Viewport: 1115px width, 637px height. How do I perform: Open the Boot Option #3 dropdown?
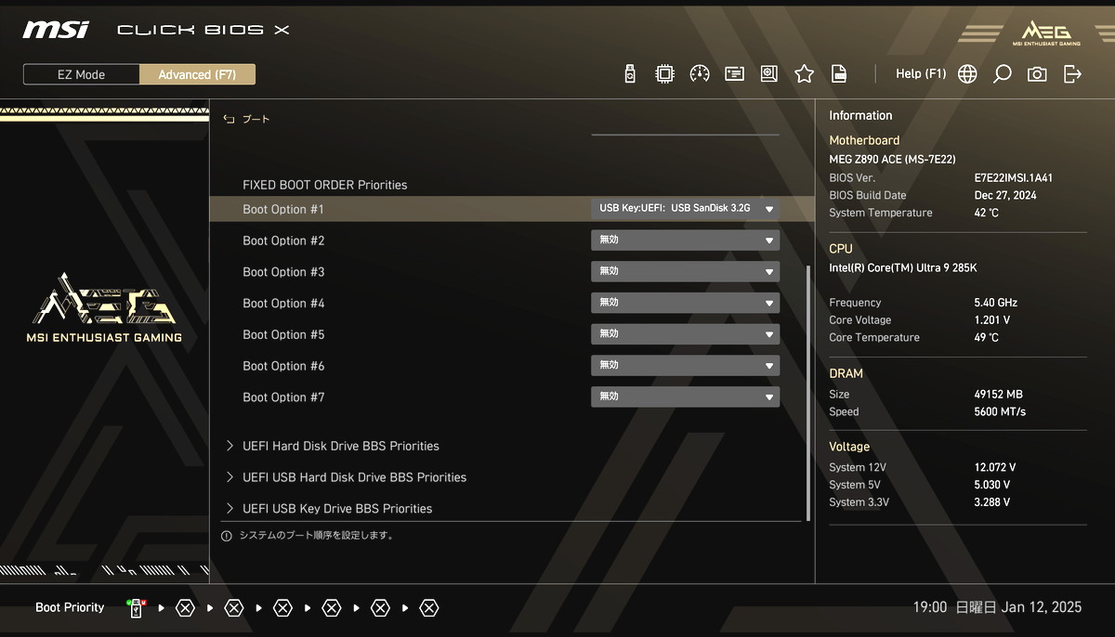[685, 272]
